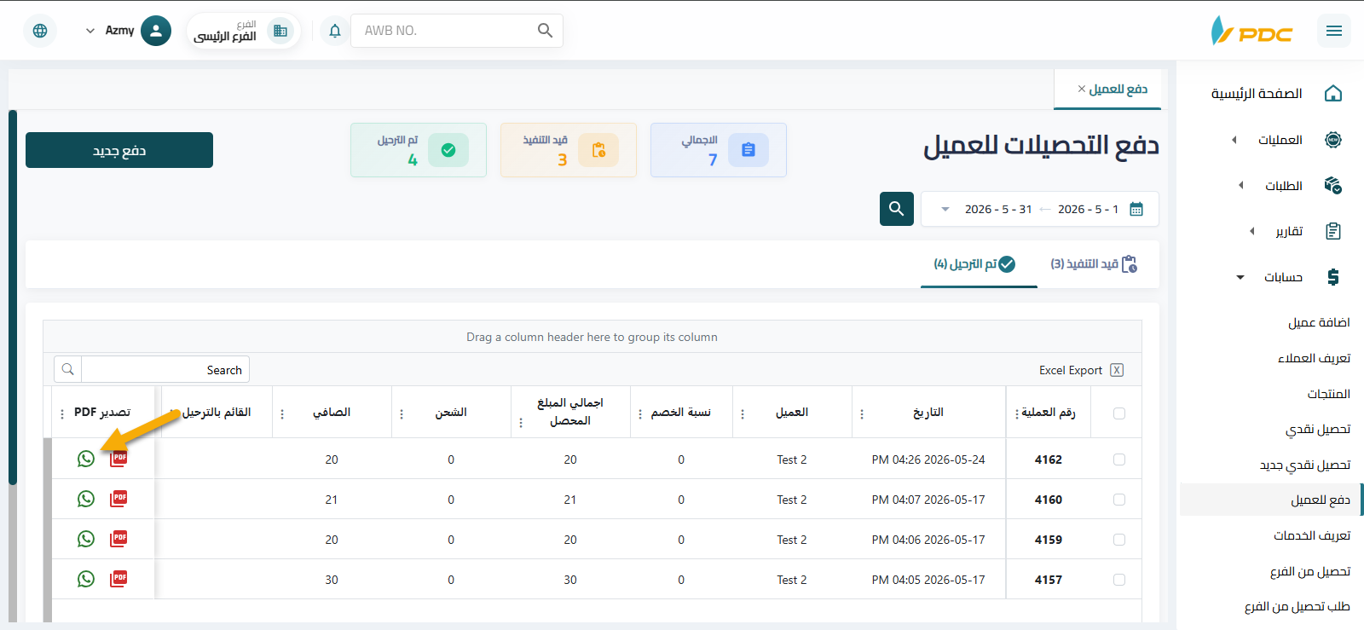Select the checkbox for row 4159
Viewport: 1364px width, 630px height.
[x=1119, y=540]
